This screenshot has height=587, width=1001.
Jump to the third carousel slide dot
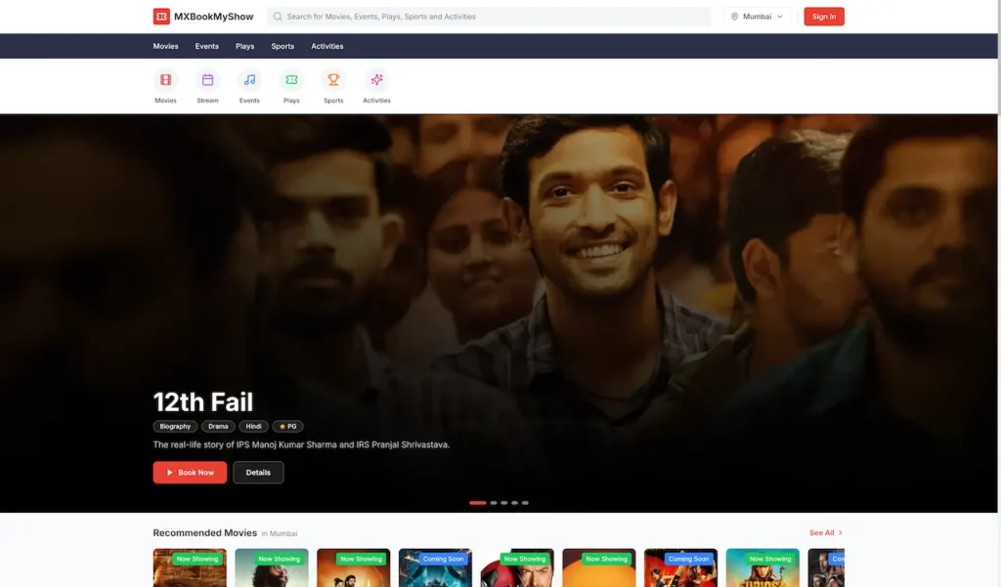pos(503,503)
